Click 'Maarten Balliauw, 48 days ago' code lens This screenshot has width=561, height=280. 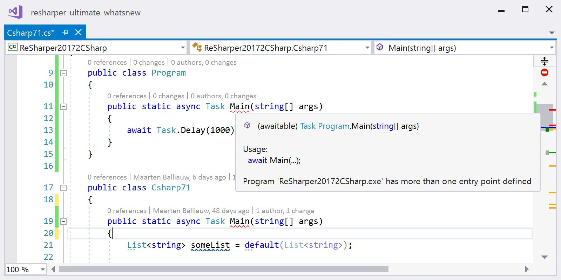[201, 211]
